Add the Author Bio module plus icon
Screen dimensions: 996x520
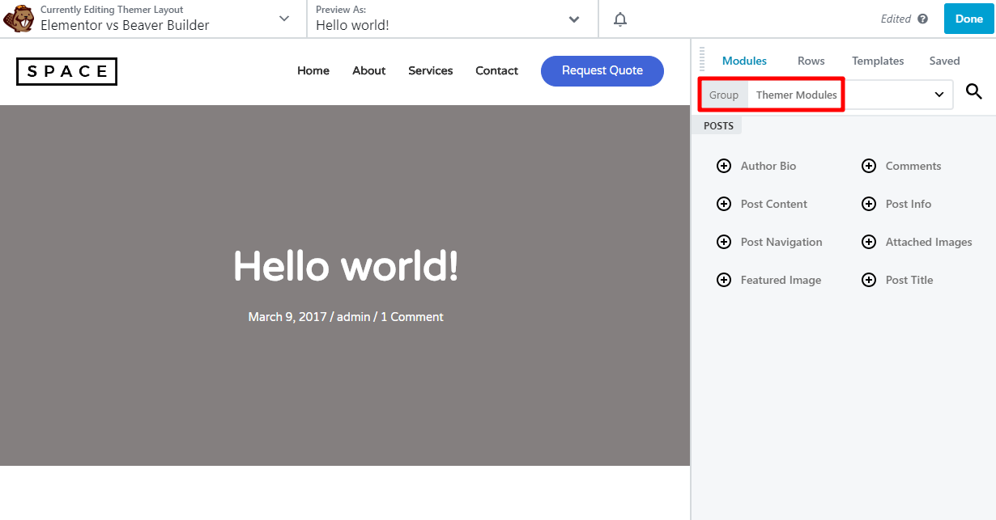pyautogui.click(x=724, y=166)
